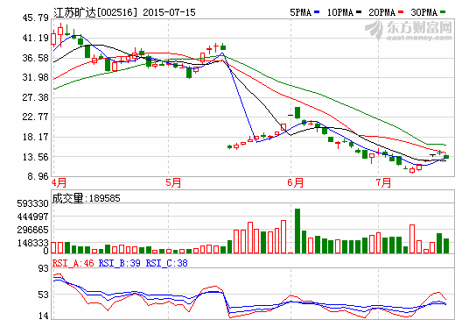Click the 13.56 price axis value
Image resolution: width=455 pixels, height=320 pixels.
[36, 157]
